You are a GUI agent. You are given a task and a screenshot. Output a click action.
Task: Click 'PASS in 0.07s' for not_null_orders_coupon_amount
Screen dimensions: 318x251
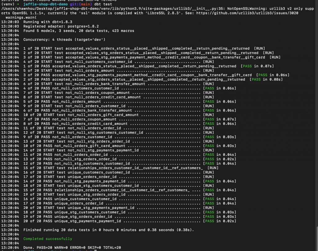220,119
